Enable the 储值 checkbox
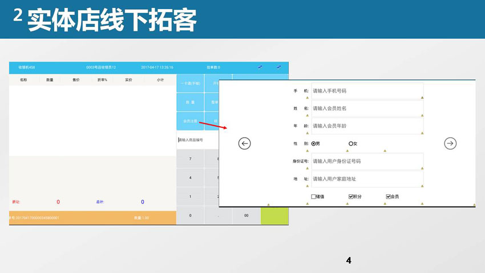Screen dimensions: 485x273 (314, 196)
